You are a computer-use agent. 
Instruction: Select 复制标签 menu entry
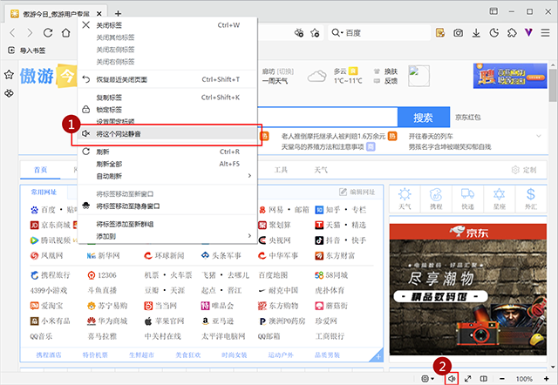click(x=167, y=98)
